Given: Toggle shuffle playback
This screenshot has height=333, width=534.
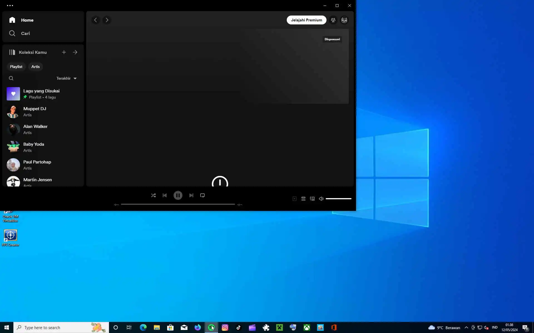Looking at the screenshot, I should (153, 195).
